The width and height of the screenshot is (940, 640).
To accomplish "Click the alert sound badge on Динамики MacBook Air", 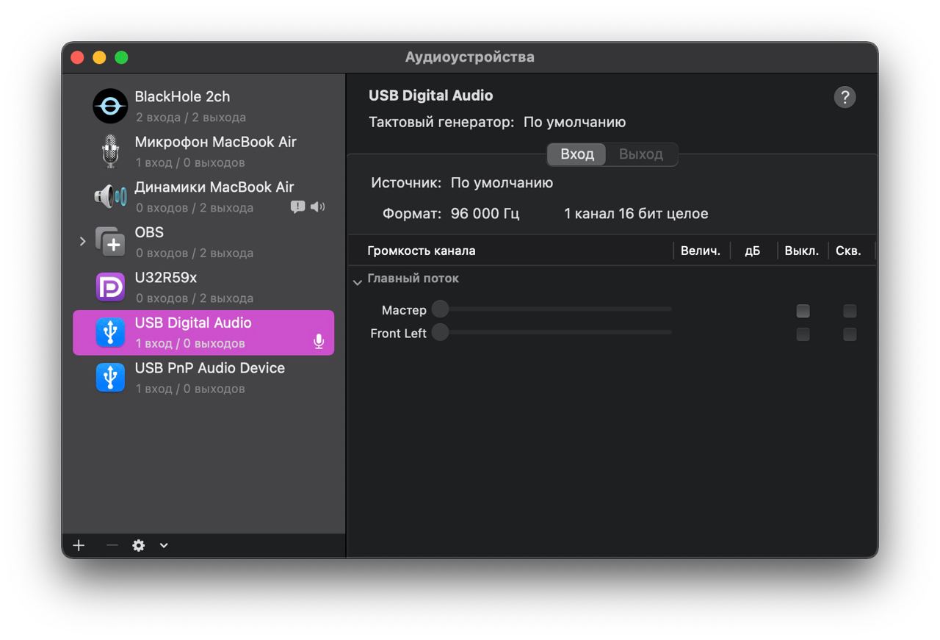I will [297, 207].
